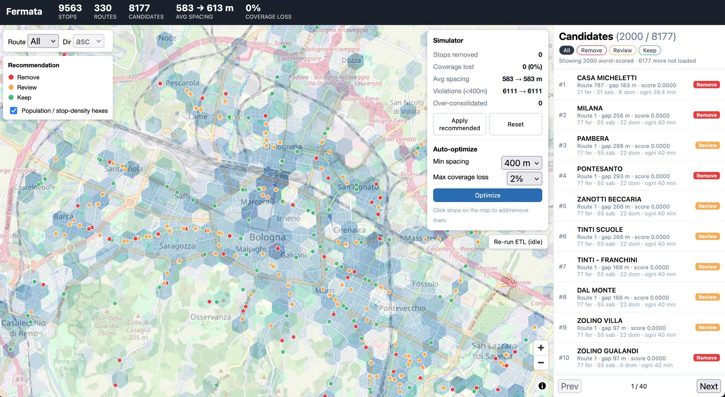Screen dimensions: 725x397
Task: Click the 0% COVERAGE LOSS stat
Action: tap(268, 12)
